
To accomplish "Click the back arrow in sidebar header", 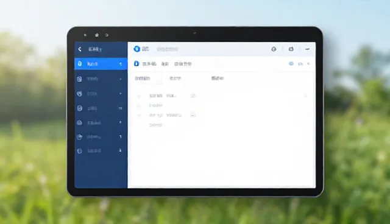I will 80,49.
